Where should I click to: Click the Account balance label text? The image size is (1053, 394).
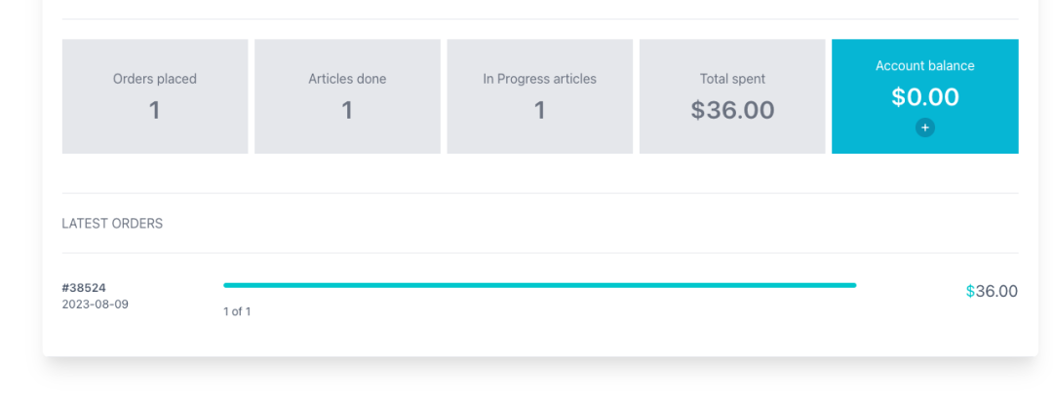click(924, 66)
